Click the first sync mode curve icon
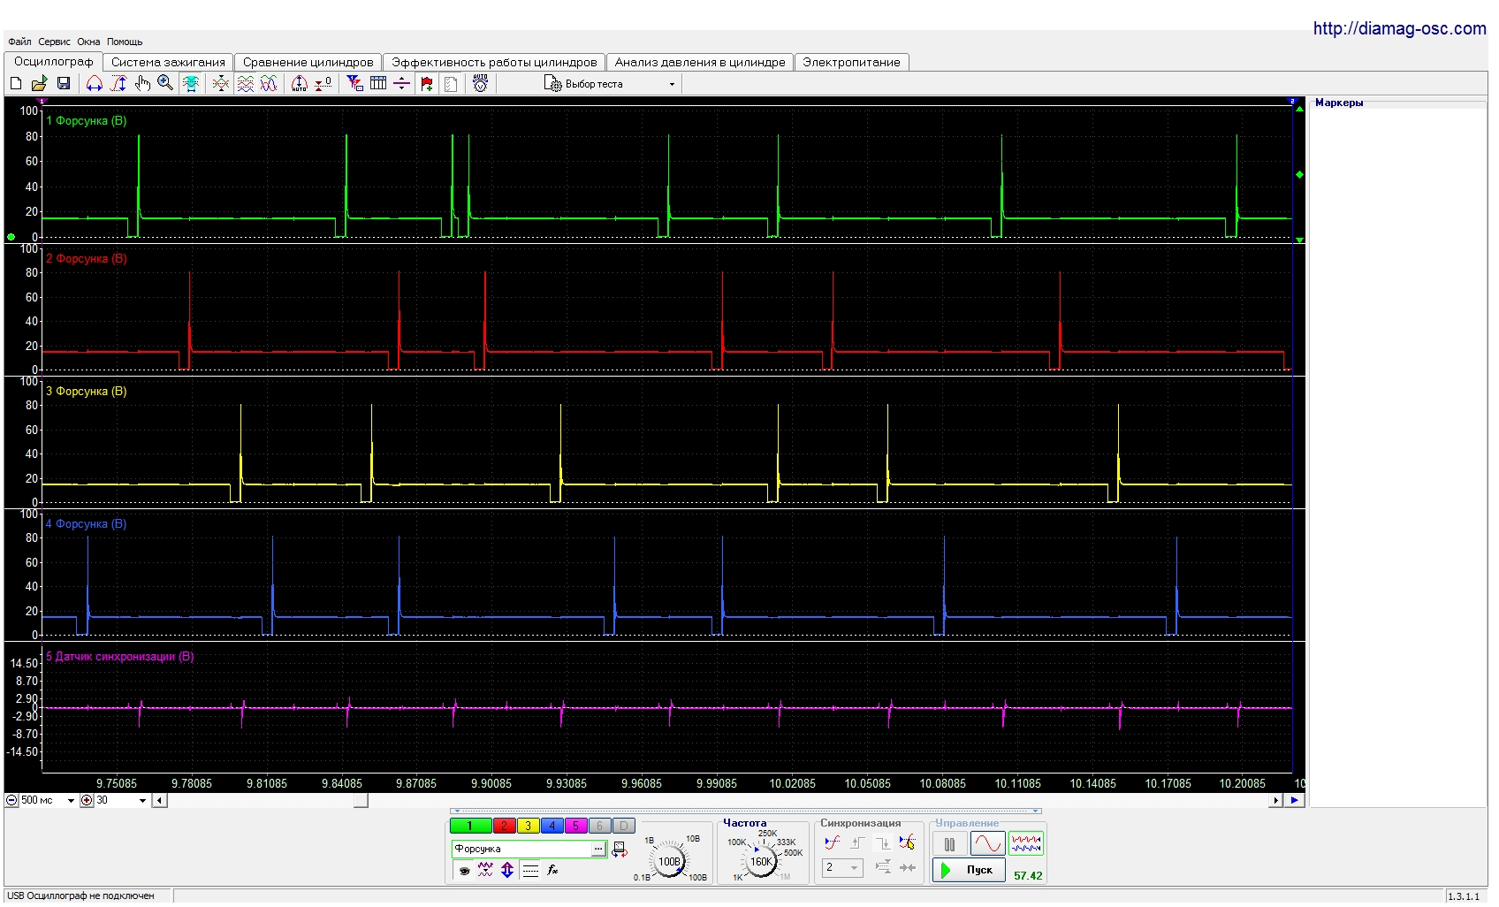Viewport: 1499px width, 907px height. click(832, 843)
